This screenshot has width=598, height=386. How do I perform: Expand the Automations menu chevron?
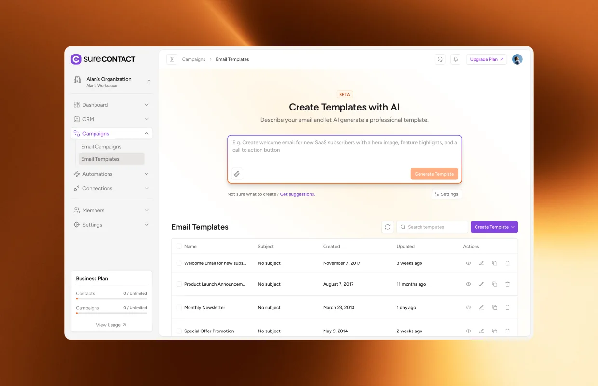[147, 174]
